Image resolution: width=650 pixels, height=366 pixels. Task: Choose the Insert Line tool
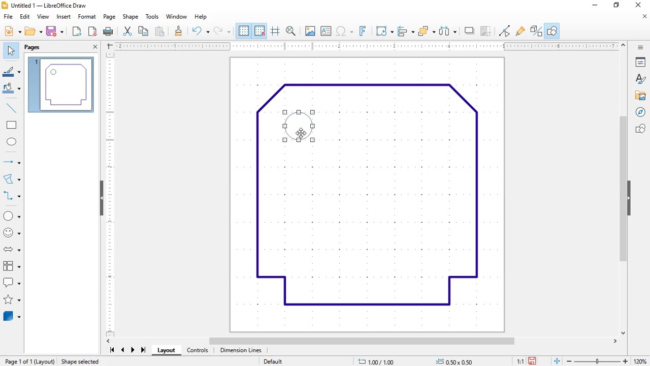point(11,108)
